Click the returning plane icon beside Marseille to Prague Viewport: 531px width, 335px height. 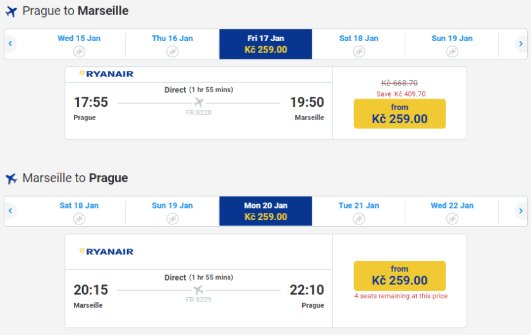[x=11, y=179]
